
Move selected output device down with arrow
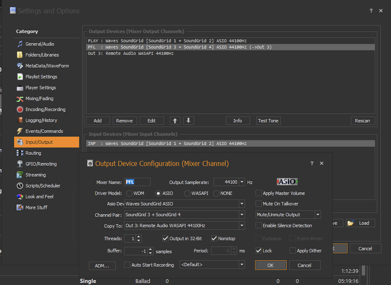(x=188, y=121)
